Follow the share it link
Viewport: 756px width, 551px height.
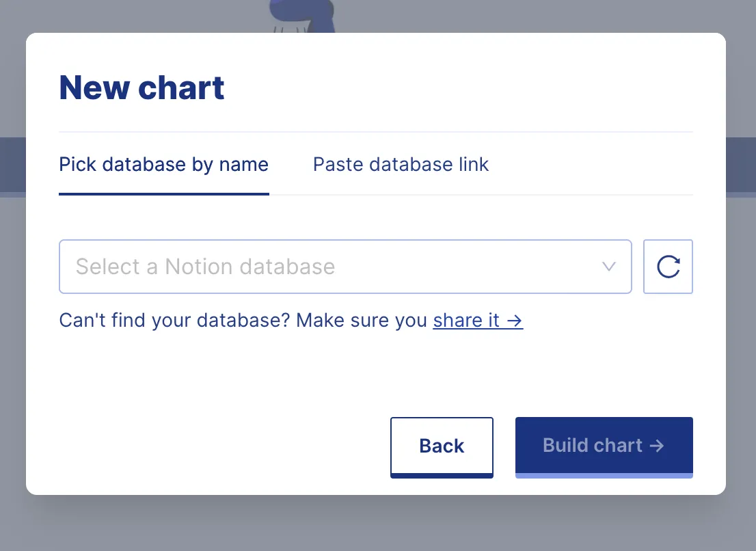[x=467, y=321]
